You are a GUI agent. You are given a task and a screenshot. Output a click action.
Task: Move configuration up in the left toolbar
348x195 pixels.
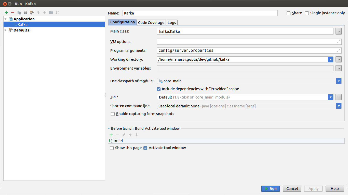[38, 12]
